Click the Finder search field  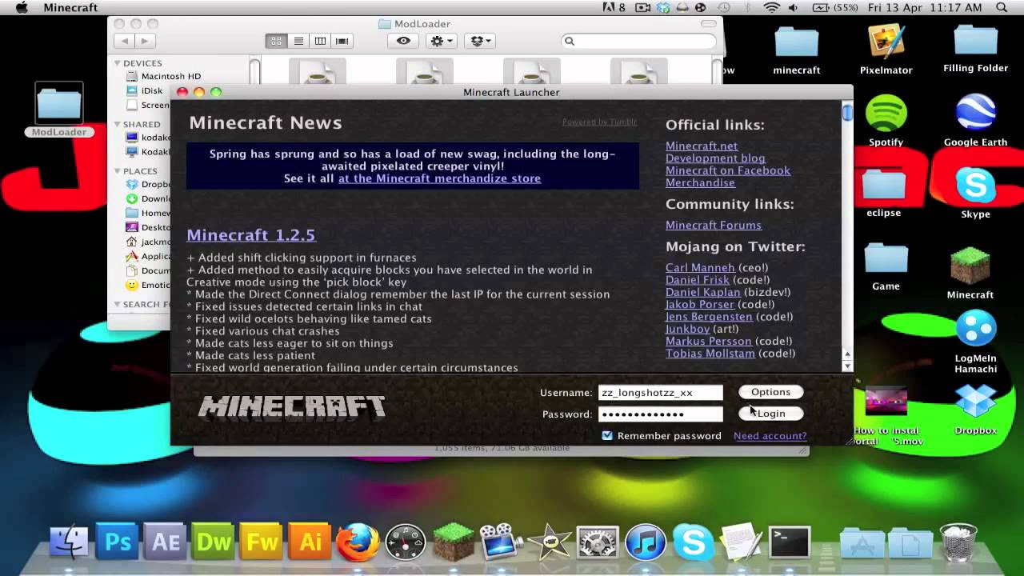coord(638,41)
